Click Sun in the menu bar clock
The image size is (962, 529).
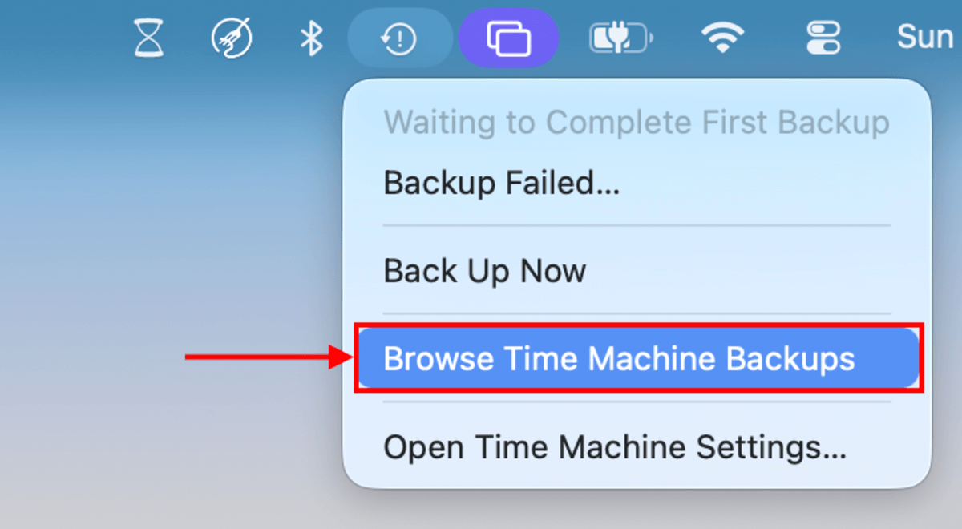tap(924, 38)
